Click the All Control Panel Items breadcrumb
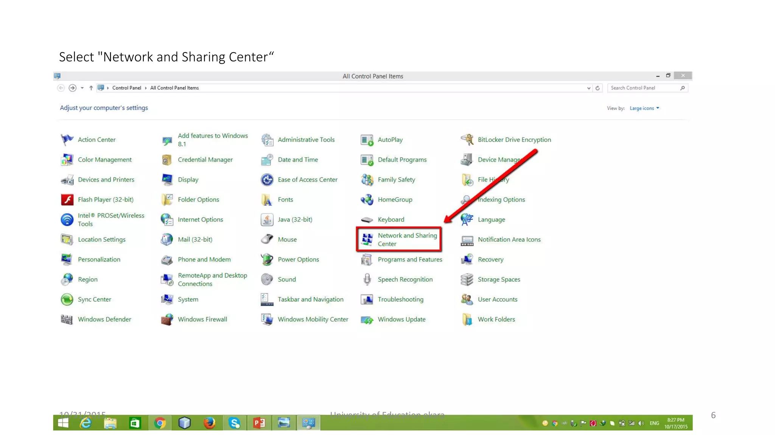This screenshot has width=775, height=435. point(174,88)
